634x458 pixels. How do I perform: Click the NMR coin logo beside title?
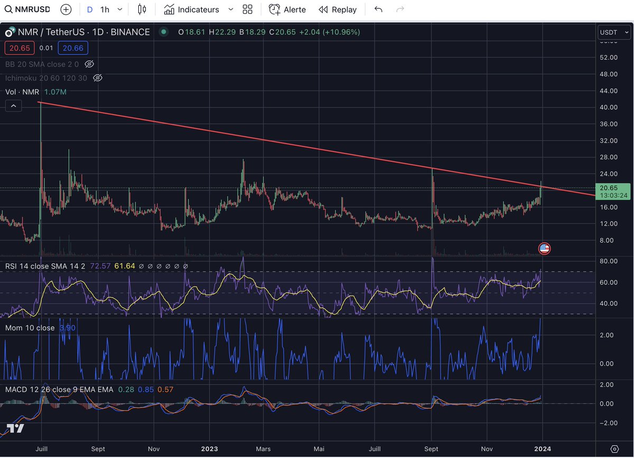point(10,32)
